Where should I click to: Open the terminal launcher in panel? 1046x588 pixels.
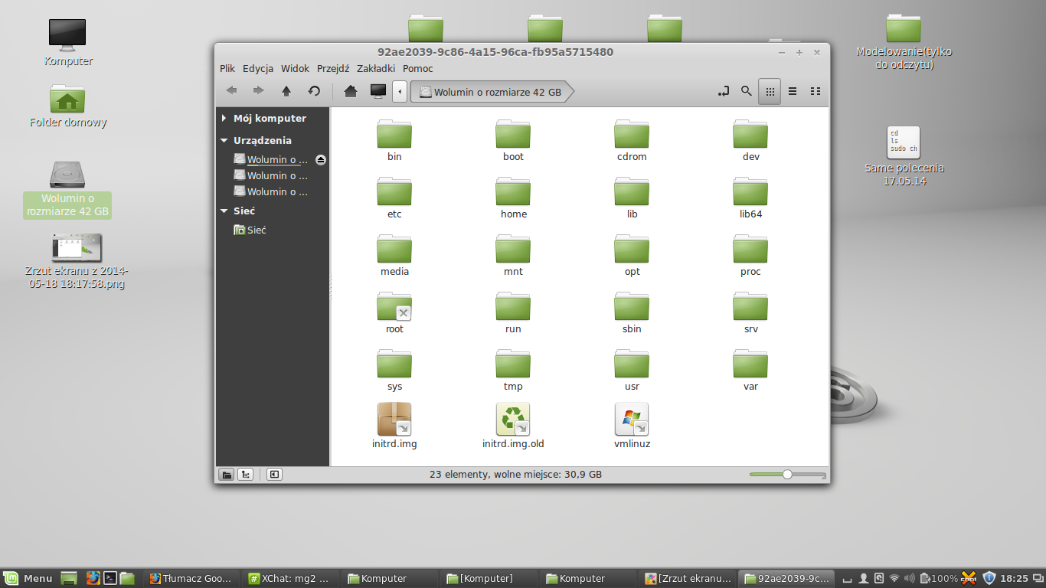[110, 578]
